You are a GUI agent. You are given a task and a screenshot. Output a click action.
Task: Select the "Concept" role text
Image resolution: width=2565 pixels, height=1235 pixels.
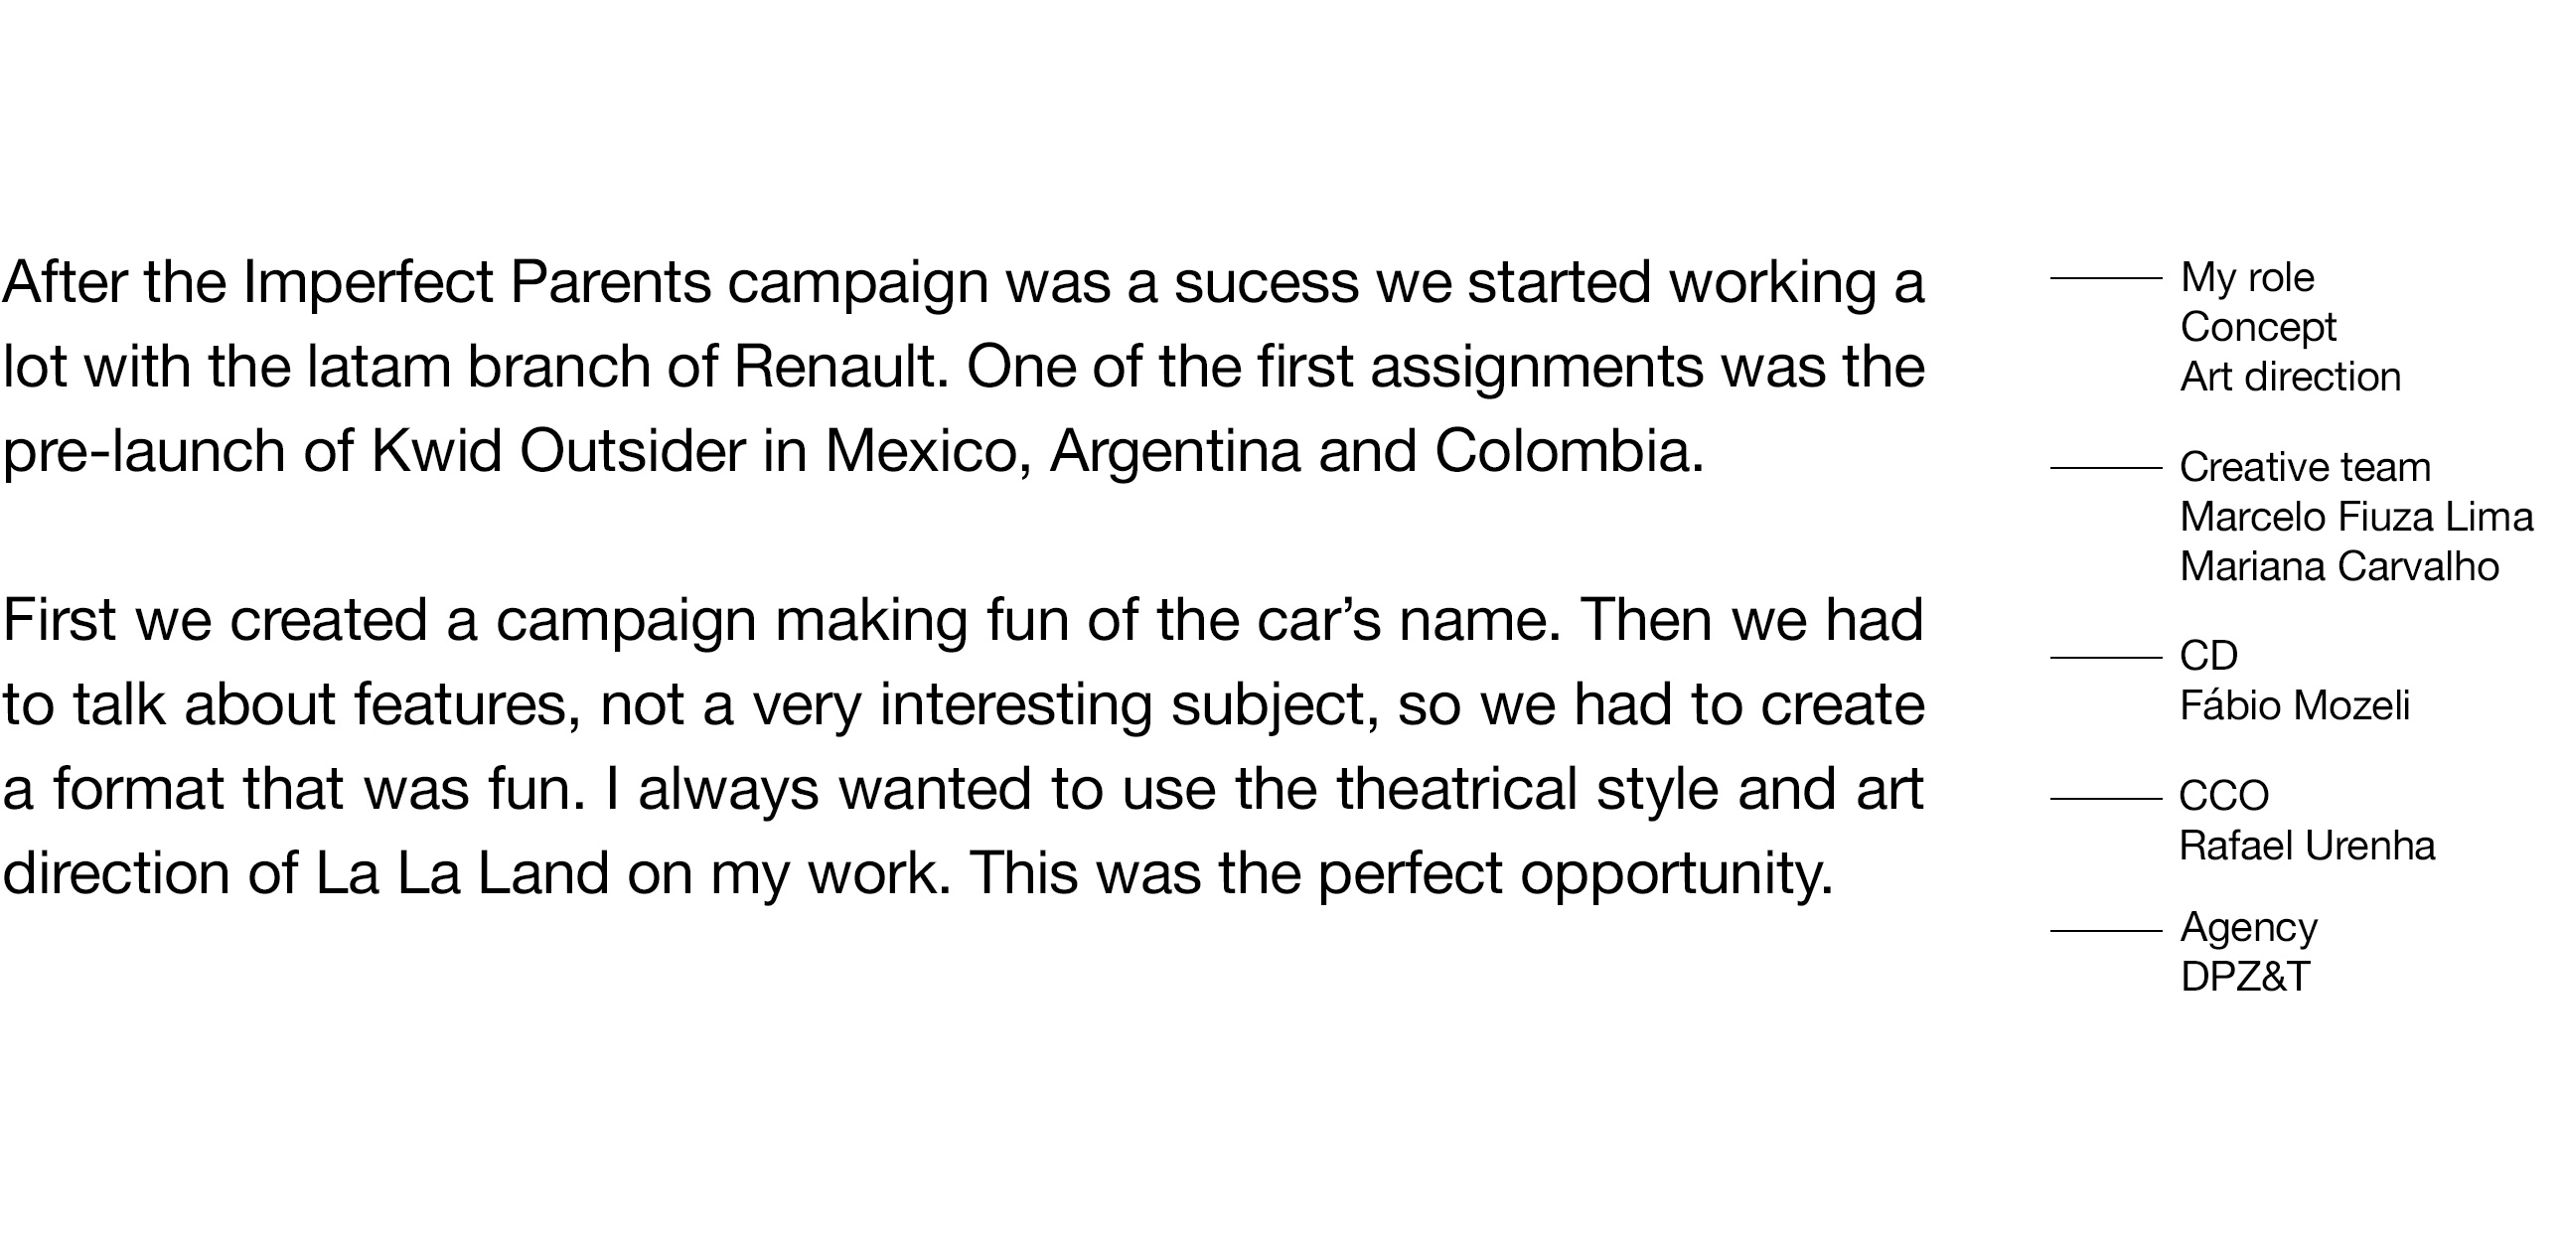2257,327
